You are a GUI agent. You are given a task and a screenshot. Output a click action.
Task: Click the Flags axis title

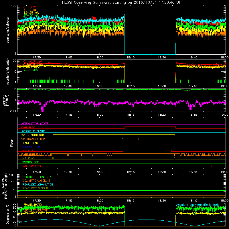click(12, 143)
